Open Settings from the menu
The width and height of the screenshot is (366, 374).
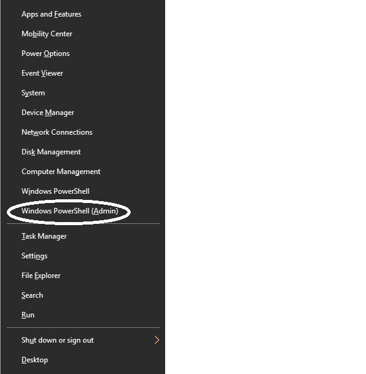pyautogui.click(x=83, y=256)
